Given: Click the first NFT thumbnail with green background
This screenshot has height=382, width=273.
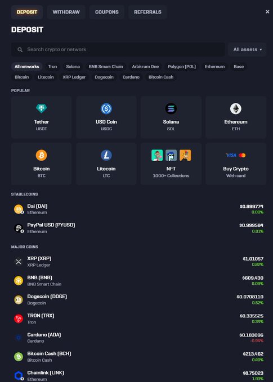Looking at the screenshot, I should tap(157, 155).
